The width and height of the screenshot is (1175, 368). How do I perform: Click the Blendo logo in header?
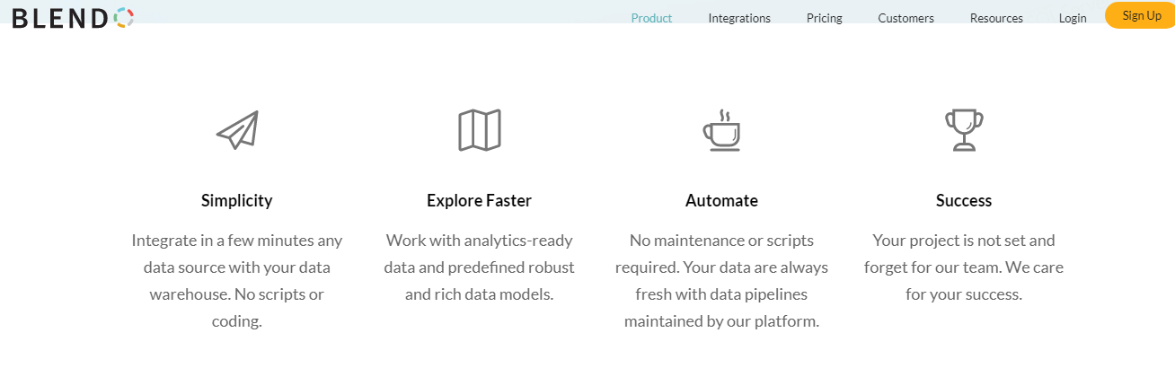(73, 17)
